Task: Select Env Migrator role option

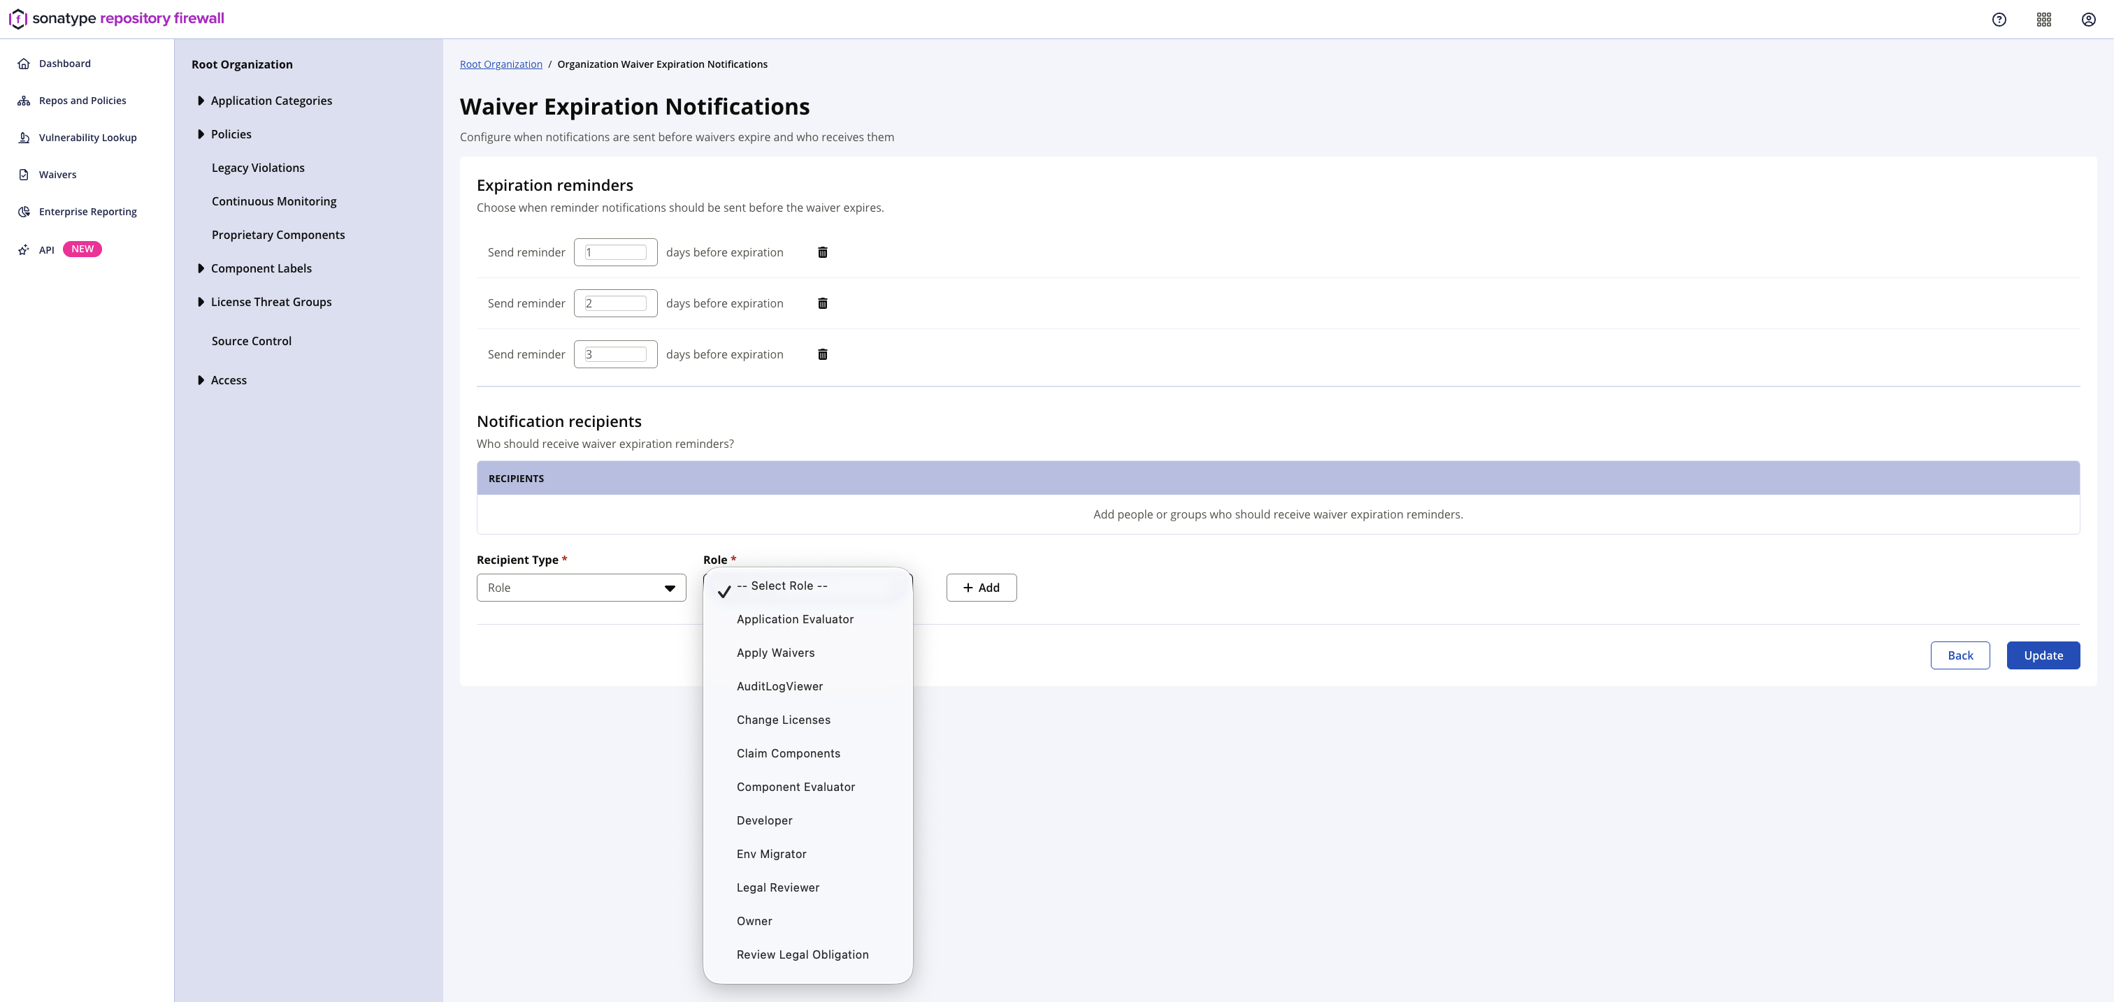Action: 807,855
